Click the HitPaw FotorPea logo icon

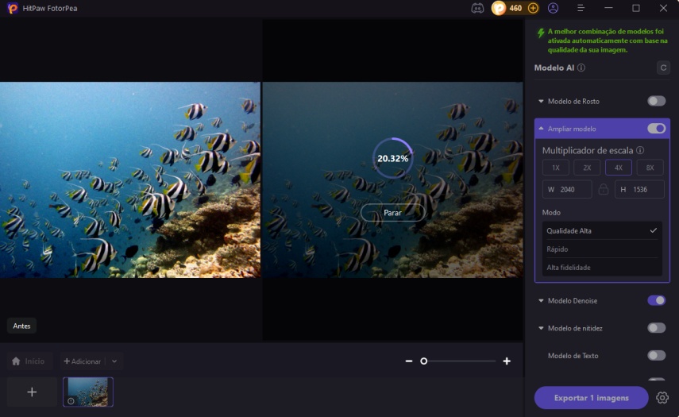pyautogui.click(x=13, y=8)
